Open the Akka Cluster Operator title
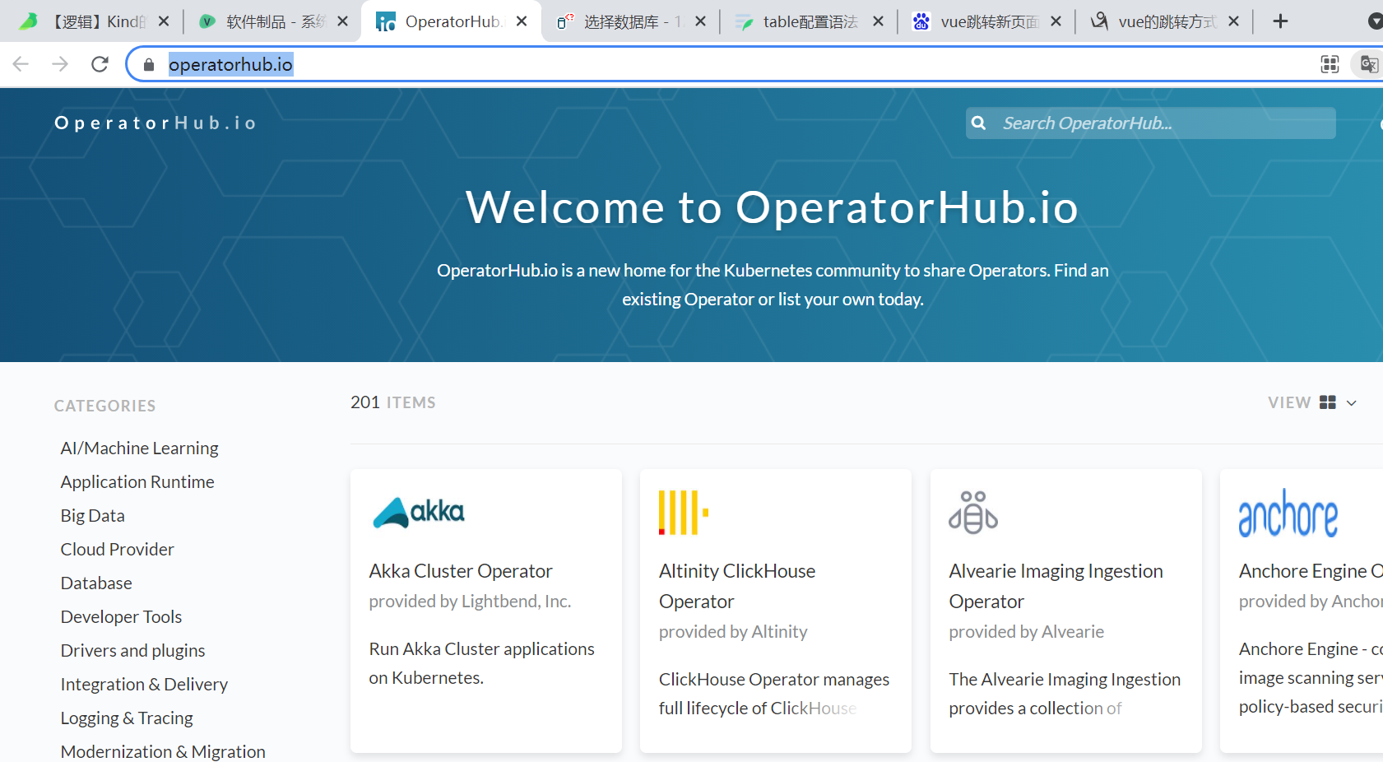Viewport: 1383px width, 762px height. (x=461, y=571)
